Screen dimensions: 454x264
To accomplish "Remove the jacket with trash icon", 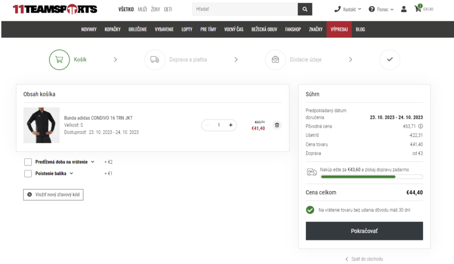I will (277, 125).
